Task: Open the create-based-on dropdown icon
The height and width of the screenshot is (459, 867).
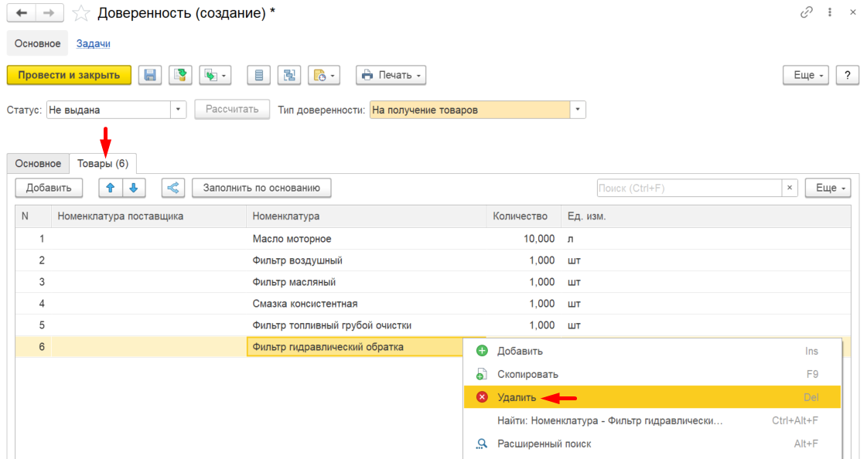Action: (215, 75)
